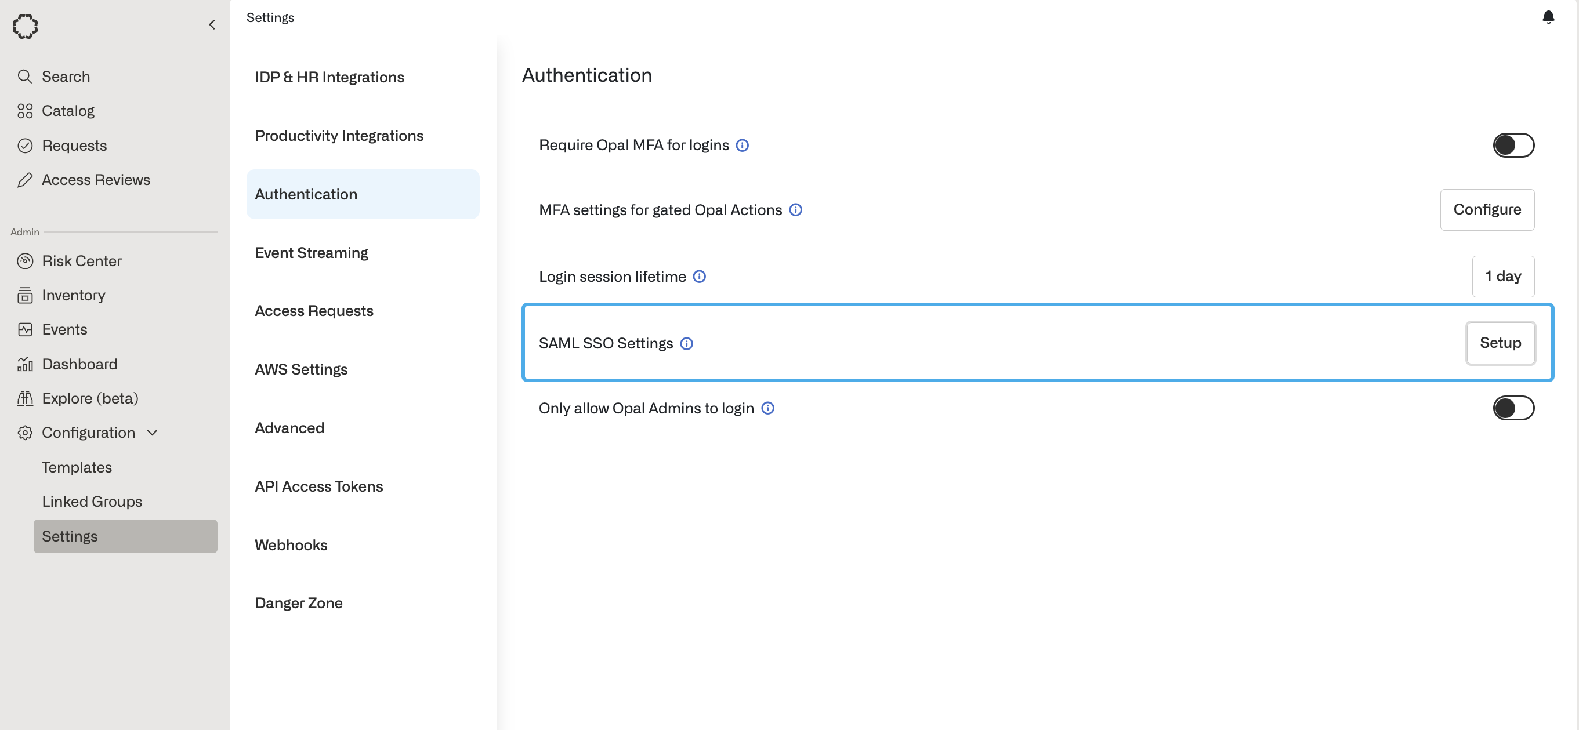The width and height of the screenshot is (1579, 730).
Task: Switch to Event Streaming settings tab
Action: click(312, 253)
